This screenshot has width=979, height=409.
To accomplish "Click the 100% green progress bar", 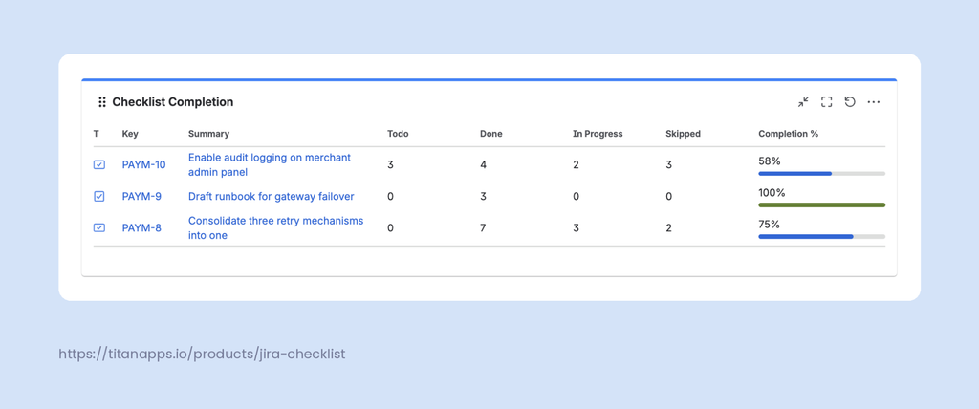I will point(821,204).
